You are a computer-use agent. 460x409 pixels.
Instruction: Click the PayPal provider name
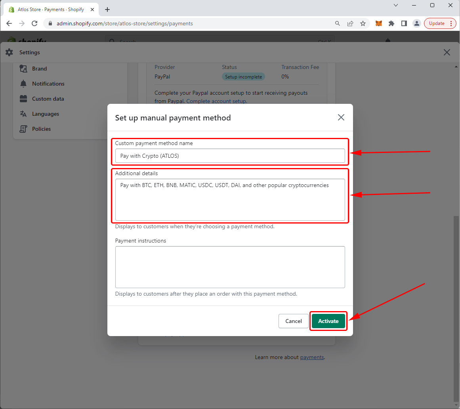click(x=162, y=76)
